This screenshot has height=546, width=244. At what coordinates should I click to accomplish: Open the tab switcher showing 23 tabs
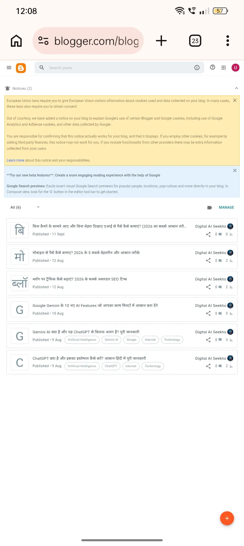195,41
